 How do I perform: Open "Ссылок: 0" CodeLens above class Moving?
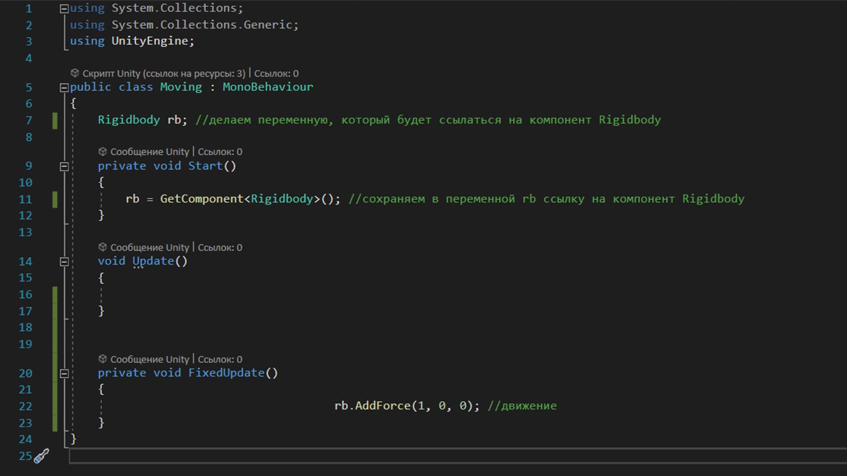pyautogui.click(x=276, y=73)
